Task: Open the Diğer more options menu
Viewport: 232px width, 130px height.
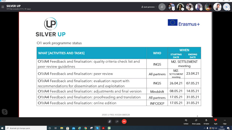Action: coord(225,121)
